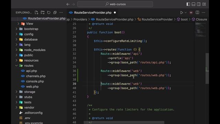This screenshot has height=124, width=220.
Task: Click the unsaved dot on the RouteServiceProvider.php tab
Action: coord(115,12)
